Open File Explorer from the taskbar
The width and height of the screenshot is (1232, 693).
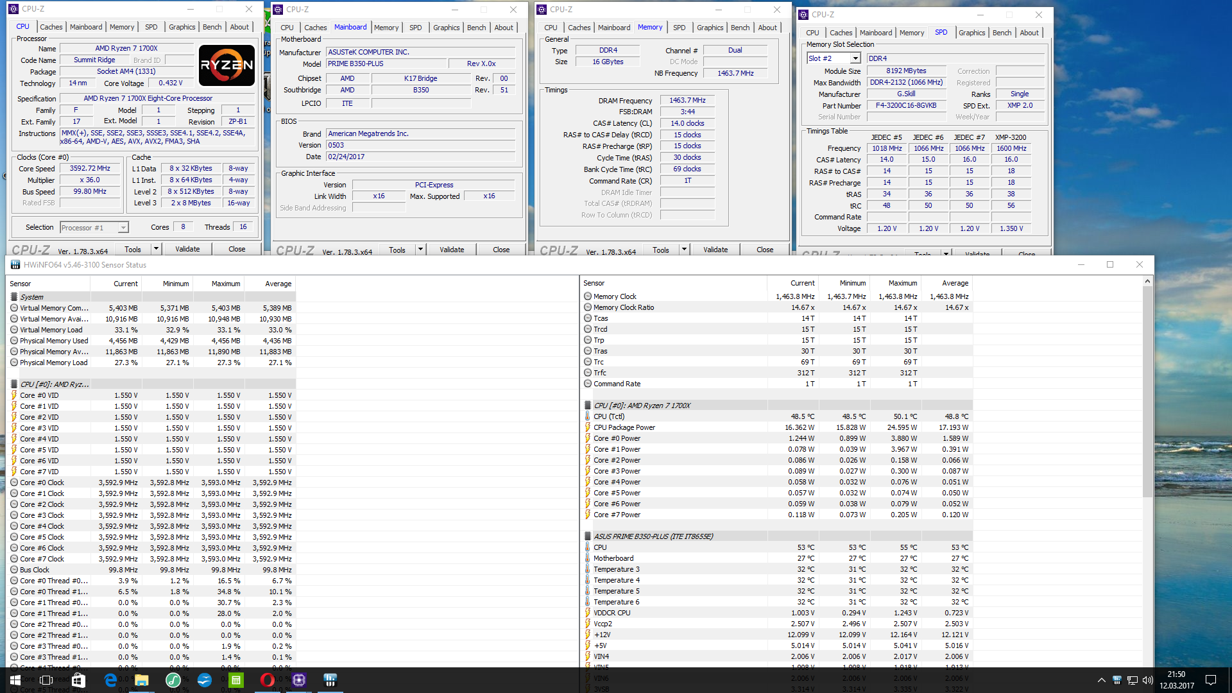pyautogui.click(x=141, y=680)
